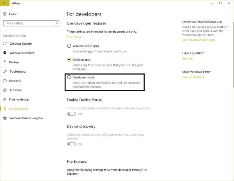
Task: Click the search magnifier in Find a setting
Action: (57, 23)
